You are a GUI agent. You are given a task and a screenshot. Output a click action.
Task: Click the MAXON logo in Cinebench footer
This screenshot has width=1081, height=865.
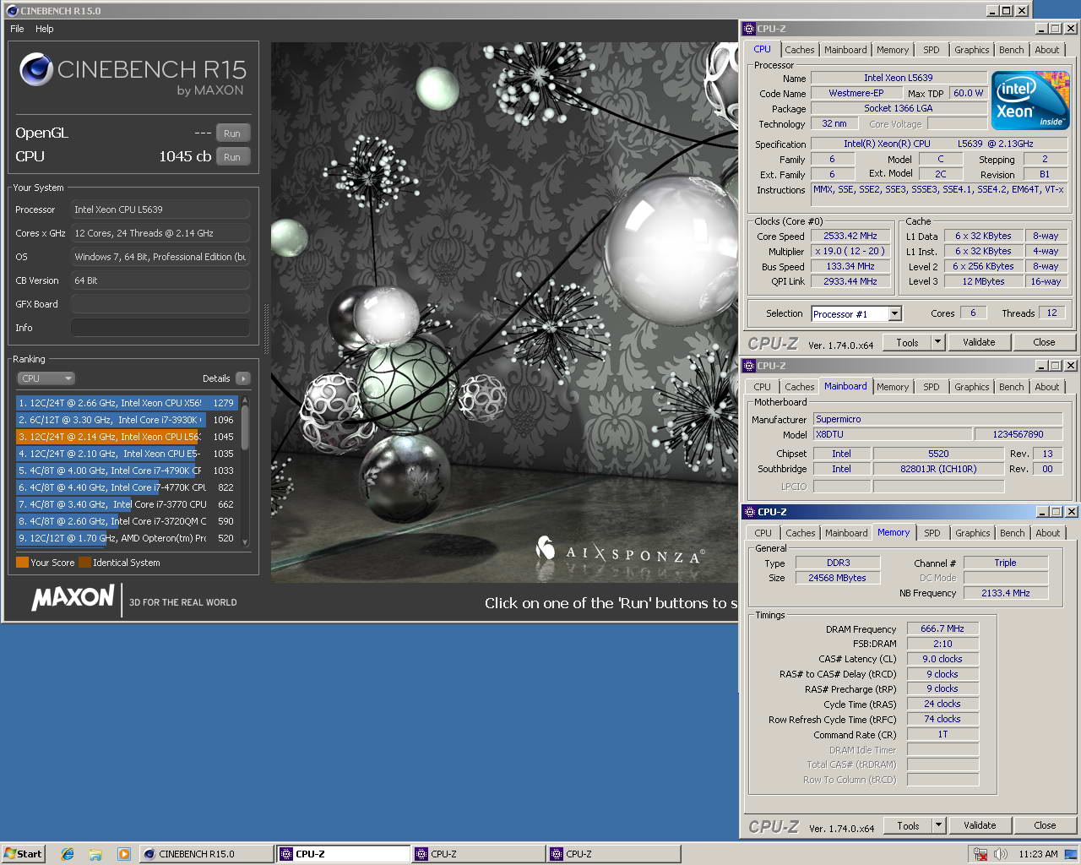click(x=73, y=598)
